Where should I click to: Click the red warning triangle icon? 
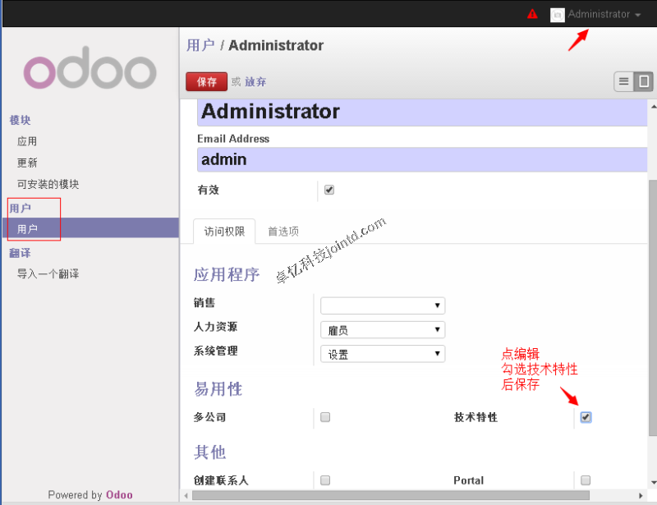coord(532,14)
